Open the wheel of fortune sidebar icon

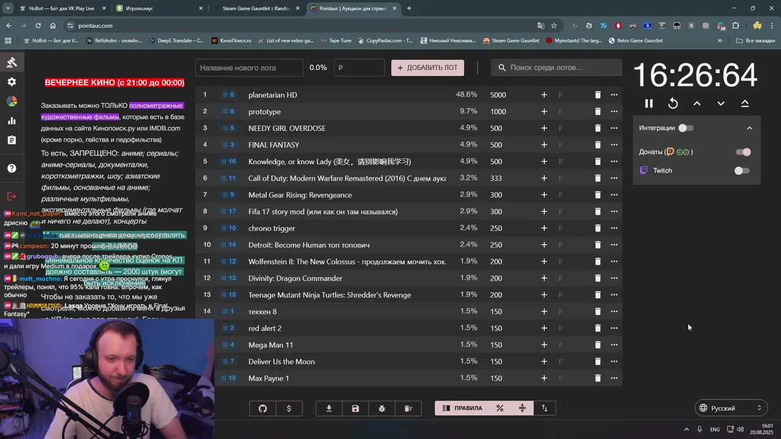point(12,101)
